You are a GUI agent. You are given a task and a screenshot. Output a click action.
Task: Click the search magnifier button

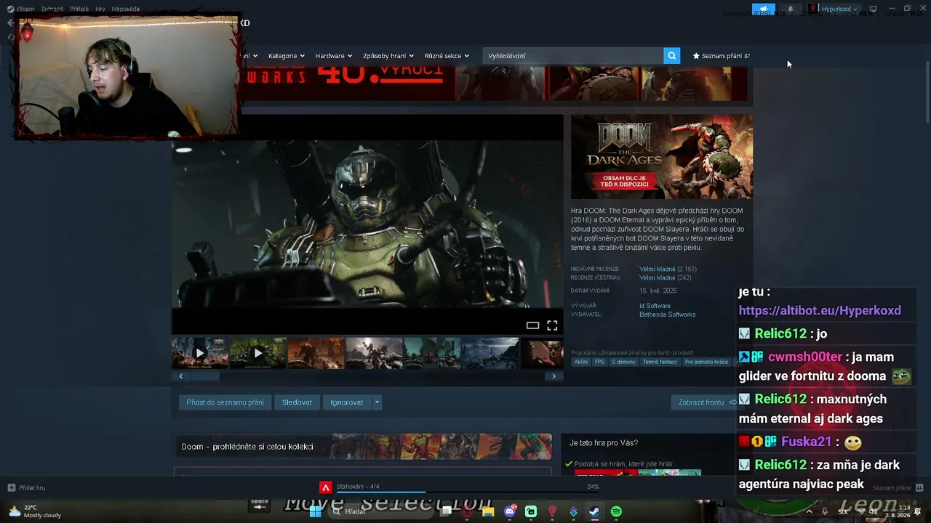[671, 56]
